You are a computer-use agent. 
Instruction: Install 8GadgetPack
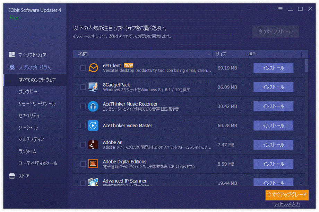(x=273, y=87)
